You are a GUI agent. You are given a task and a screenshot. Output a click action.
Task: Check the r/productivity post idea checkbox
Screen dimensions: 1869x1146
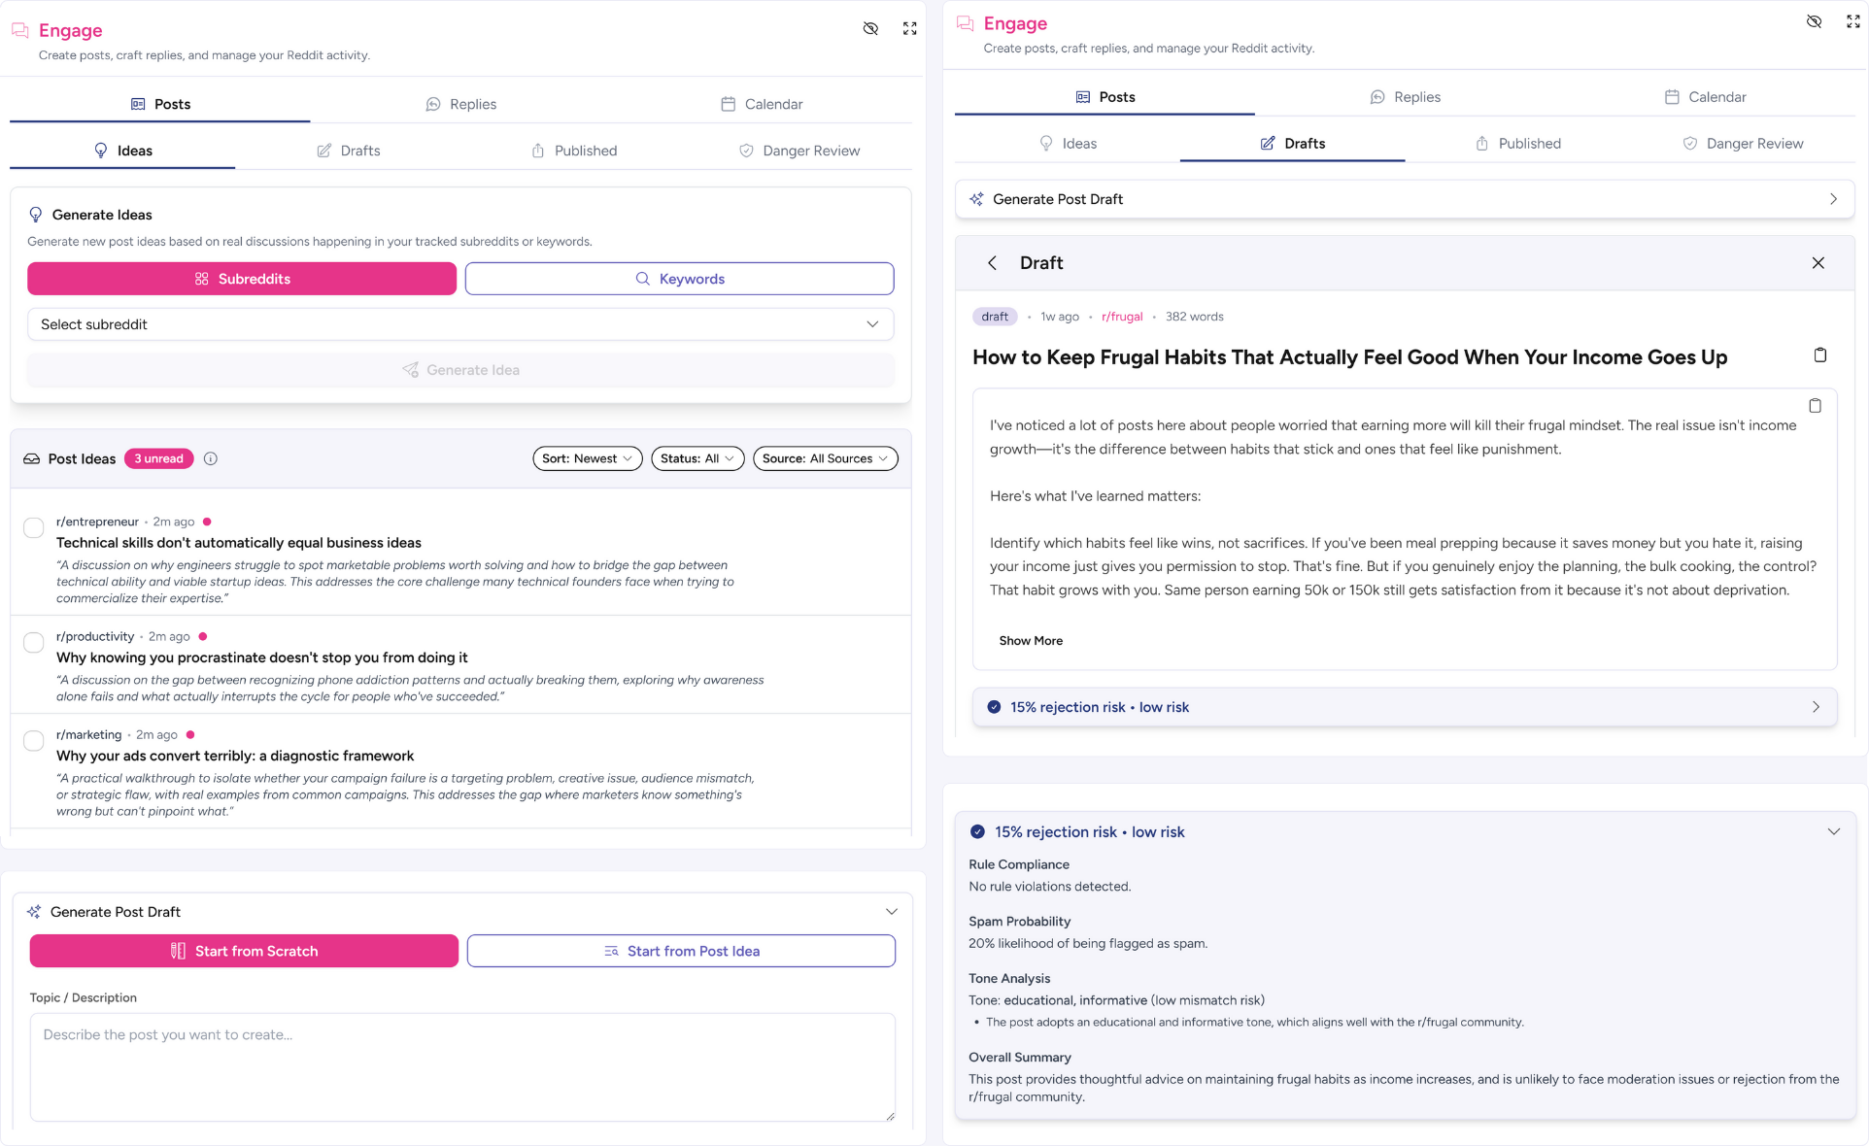coord(34,642)
